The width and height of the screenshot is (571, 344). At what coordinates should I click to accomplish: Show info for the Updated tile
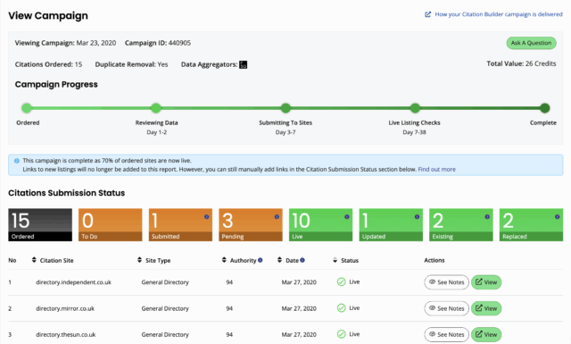tap(417, 217)
